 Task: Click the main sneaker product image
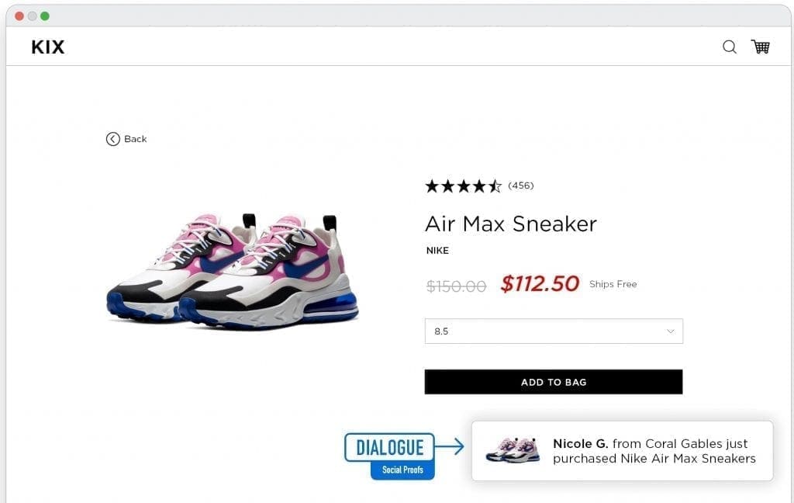pos(233,269)
